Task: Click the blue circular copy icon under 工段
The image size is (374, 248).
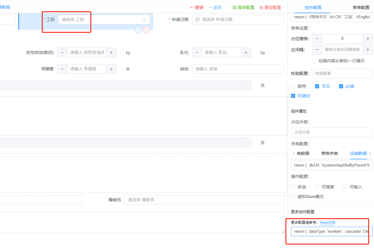Action: pos(138,30)
